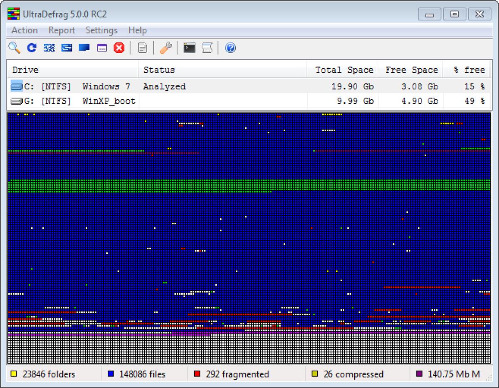Open the boot script editor icon
The image size is (499, 388).
[x=206, y=48]
